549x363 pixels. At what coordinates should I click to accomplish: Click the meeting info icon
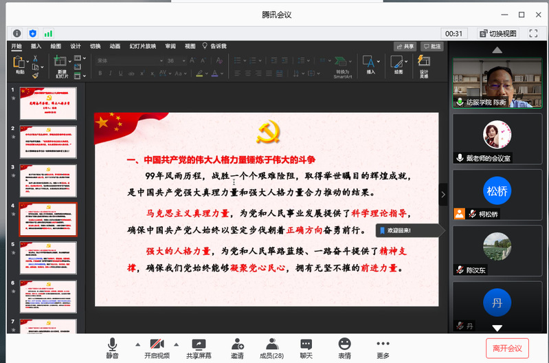click(x=18, y=33)
